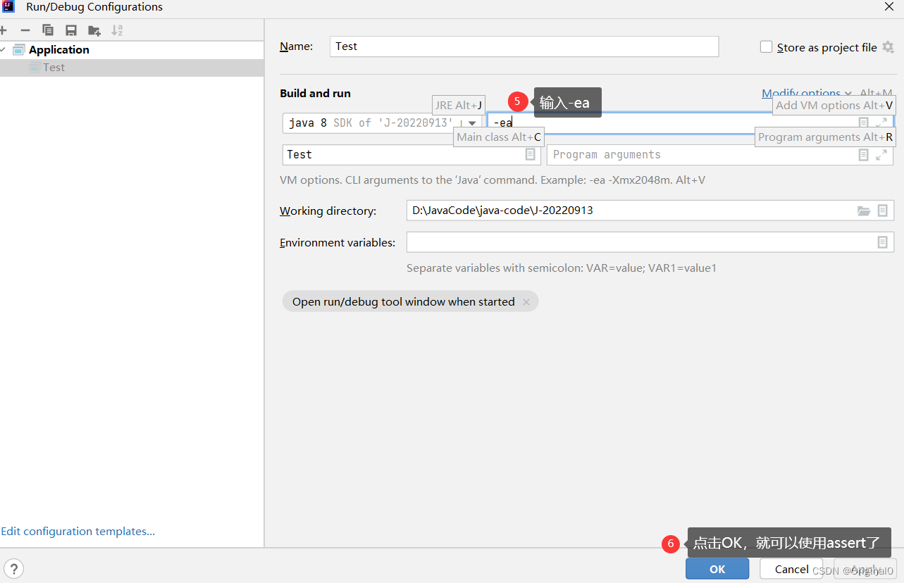Focus the VM options field containing -ea
The height and width of the screenshot is (583, 904).
[x=691, y=123]
